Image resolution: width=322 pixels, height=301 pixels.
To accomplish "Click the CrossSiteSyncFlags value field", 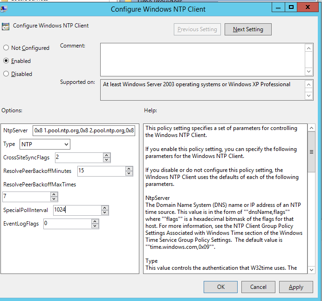I will click(x=79, y=157).
